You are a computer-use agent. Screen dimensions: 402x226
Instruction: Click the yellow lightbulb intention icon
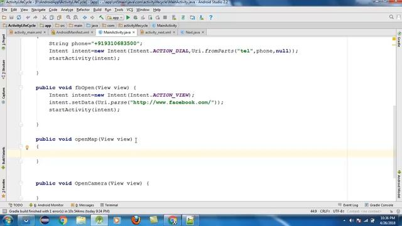(27, 148)
